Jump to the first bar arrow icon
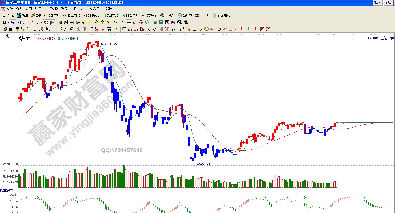The height and width of the screenshot is (213, 395). pos(59,22)
